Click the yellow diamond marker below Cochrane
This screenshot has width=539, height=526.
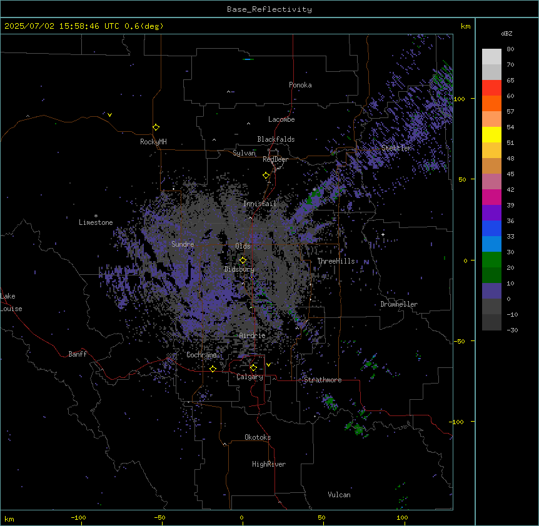pos(213,369)
